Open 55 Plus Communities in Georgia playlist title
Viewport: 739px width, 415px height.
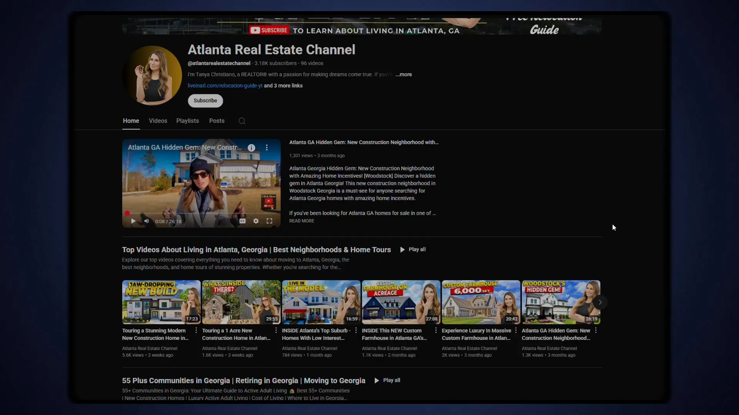(244, 381)
